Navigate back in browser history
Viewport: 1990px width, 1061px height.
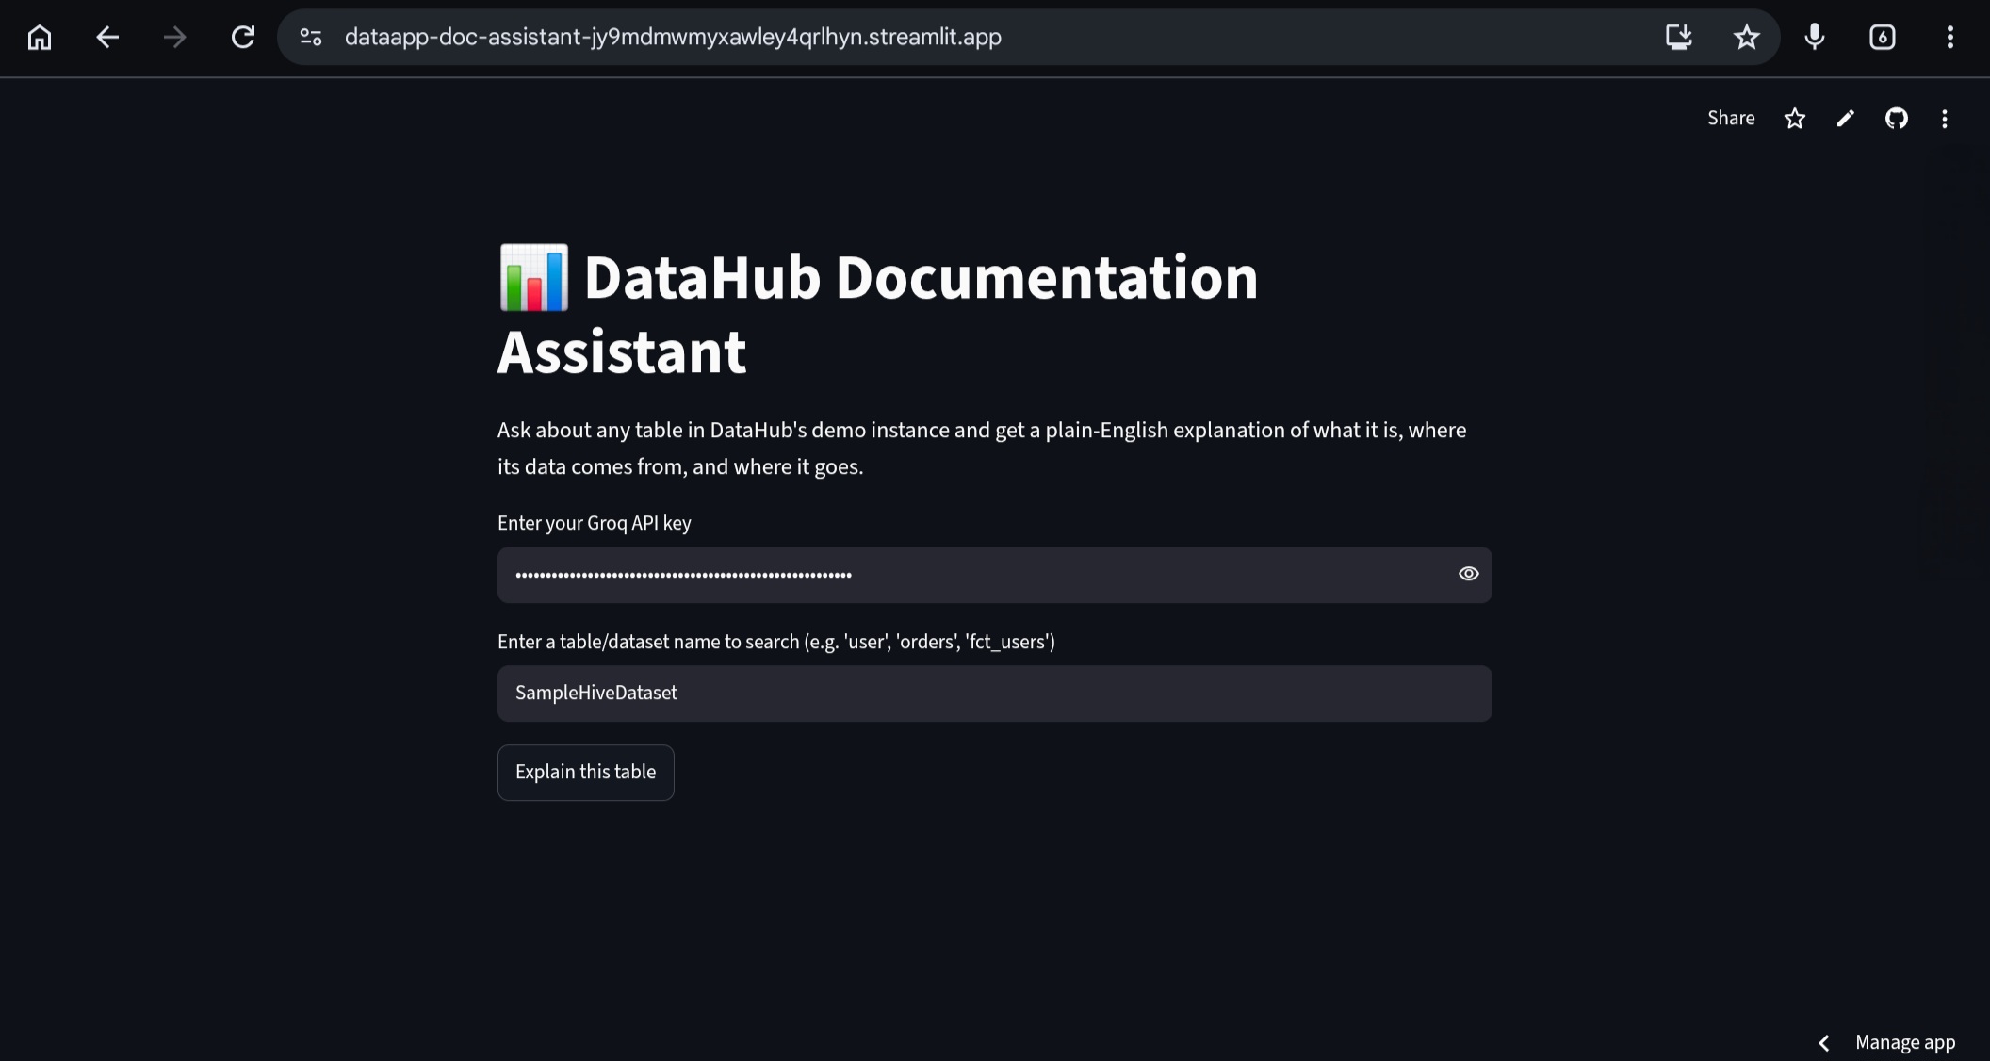tap(107, 37)
